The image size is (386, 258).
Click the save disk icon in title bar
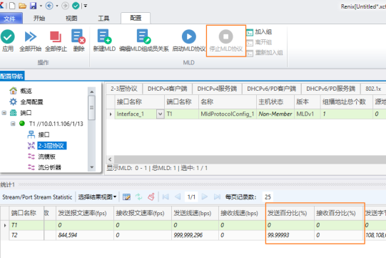[x=33, y=6]
